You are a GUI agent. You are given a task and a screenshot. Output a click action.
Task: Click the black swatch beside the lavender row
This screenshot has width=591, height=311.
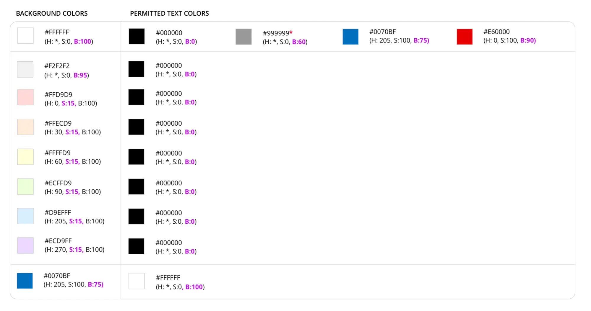pos(136,246)
